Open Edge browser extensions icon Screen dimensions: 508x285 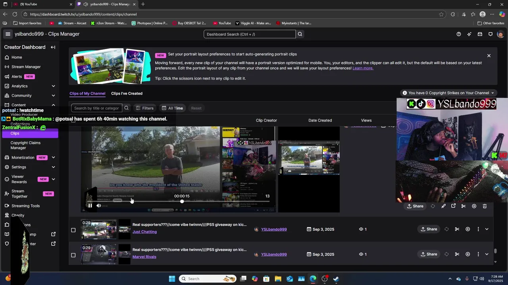(453, 14)
